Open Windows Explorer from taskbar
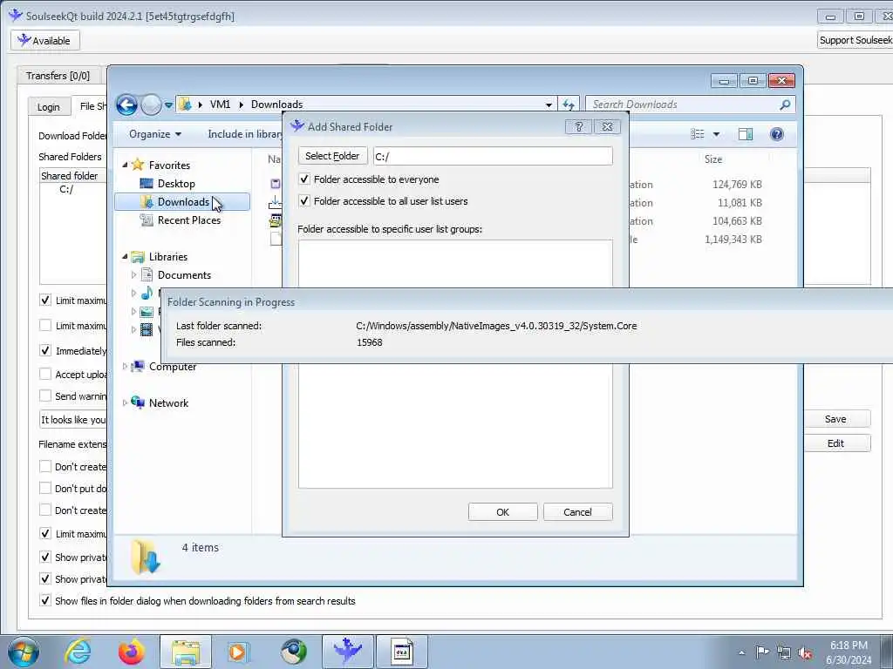Viewport: 893px width, 669px height. click(x=186, y=652)
